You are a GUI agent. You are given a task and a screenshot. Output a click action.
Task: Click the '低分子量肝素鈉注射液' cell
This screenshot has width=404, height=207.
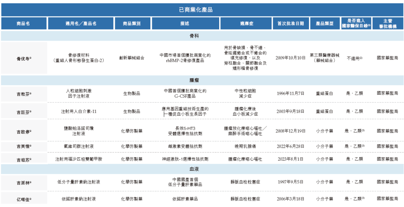pyautogui.click(x=79, y=182)
